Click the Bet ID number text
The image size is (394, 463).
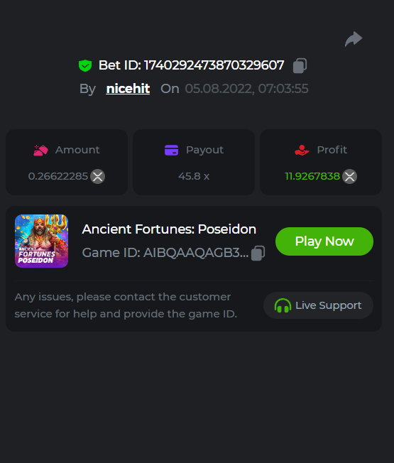pyautogui.click(x=214, y=65)
